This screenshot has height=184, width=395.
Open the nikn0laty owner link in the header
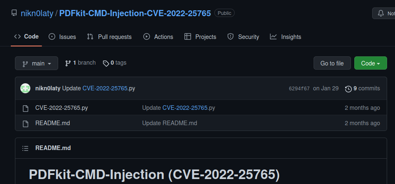[37, 13]
